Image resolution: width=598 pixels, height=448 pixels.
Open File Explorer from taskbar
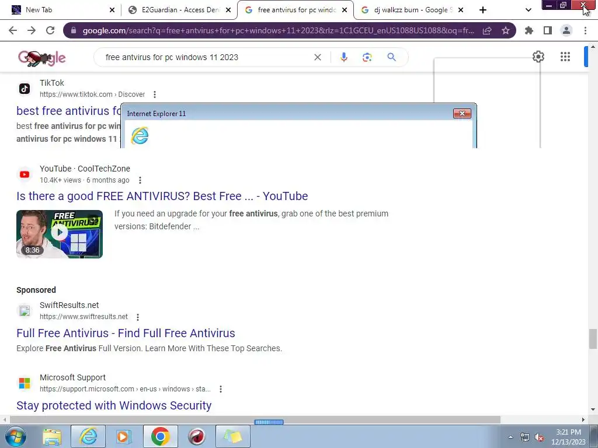[x=52, y=436]
